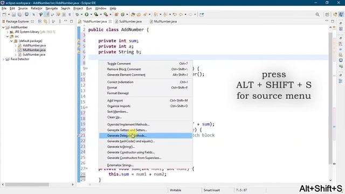Minimize the Package Explorer panel
Image resolution: width=345 pixels, height=194 pixels.
(66, 21)
